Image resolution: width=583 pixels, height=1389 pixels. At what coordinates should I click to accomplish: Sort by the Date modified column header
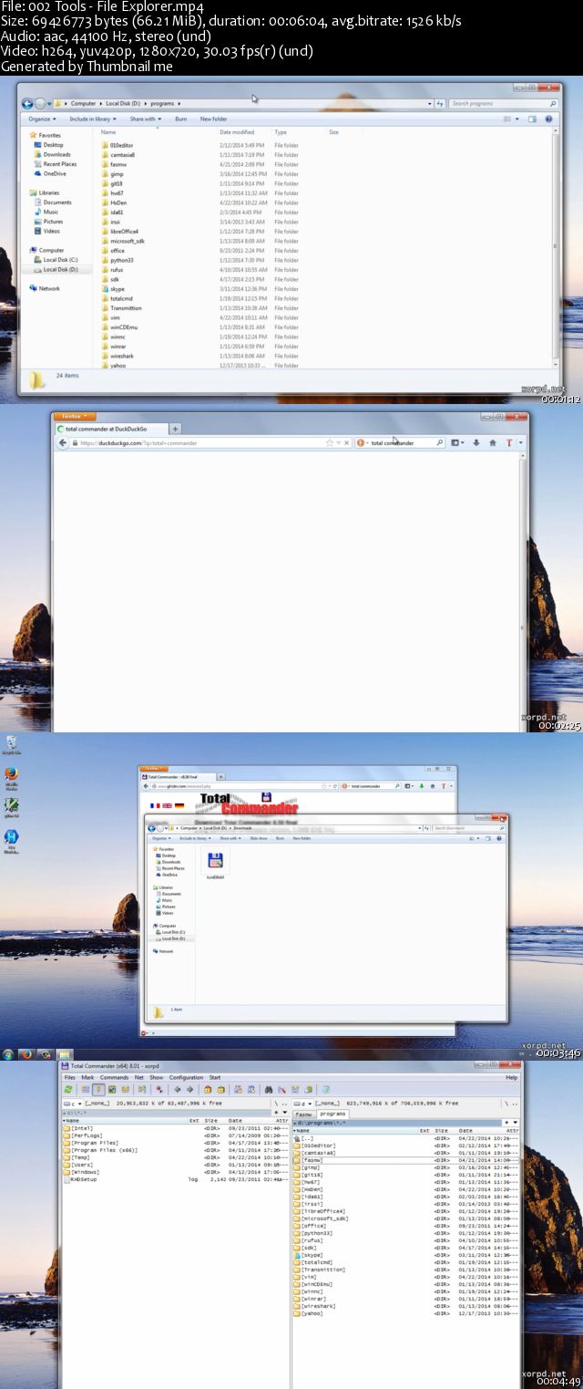(x=236, y=132)
